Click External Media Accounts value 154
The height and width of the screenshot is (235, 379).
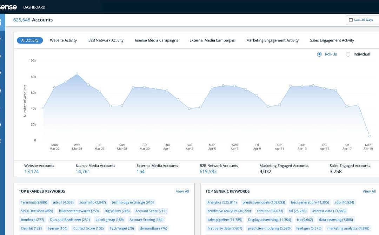pos(140,171)
